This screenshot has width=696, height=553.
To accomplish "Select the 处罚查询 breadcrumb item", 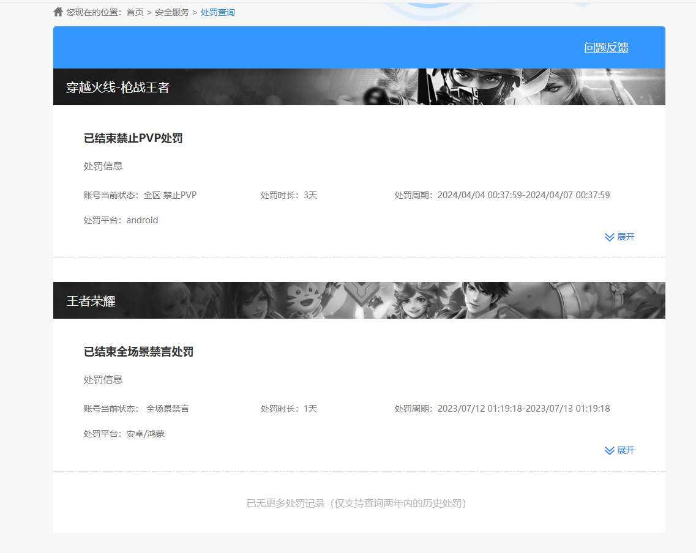I will point(217,12).
